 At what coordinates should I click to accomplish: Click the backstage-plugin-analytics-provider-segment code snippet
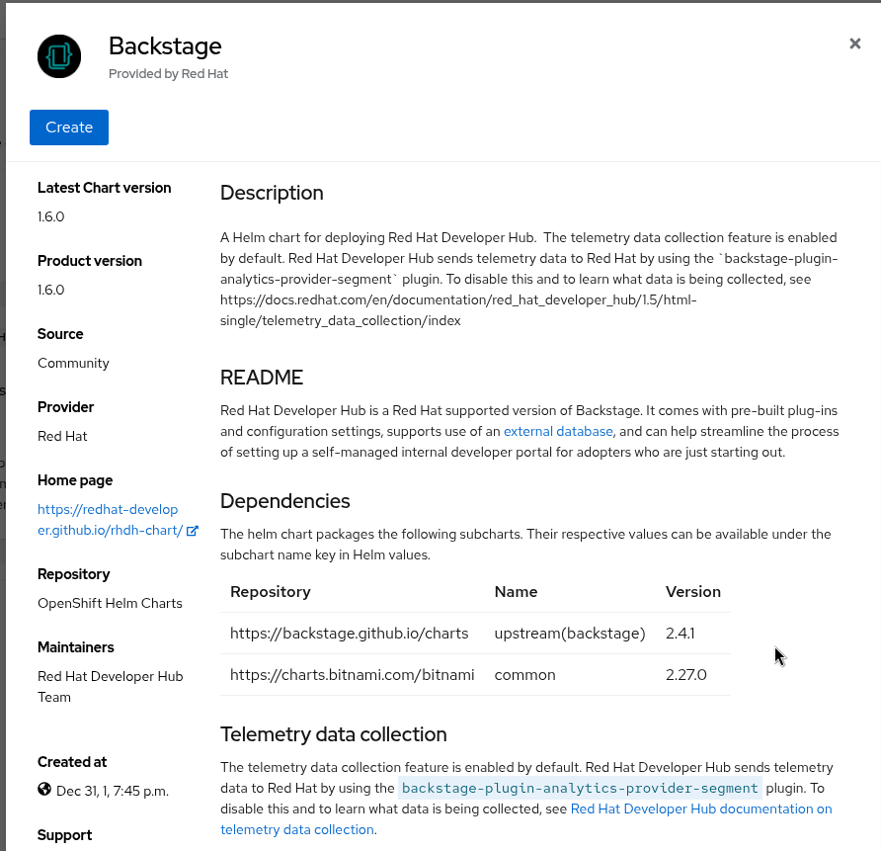581,788
